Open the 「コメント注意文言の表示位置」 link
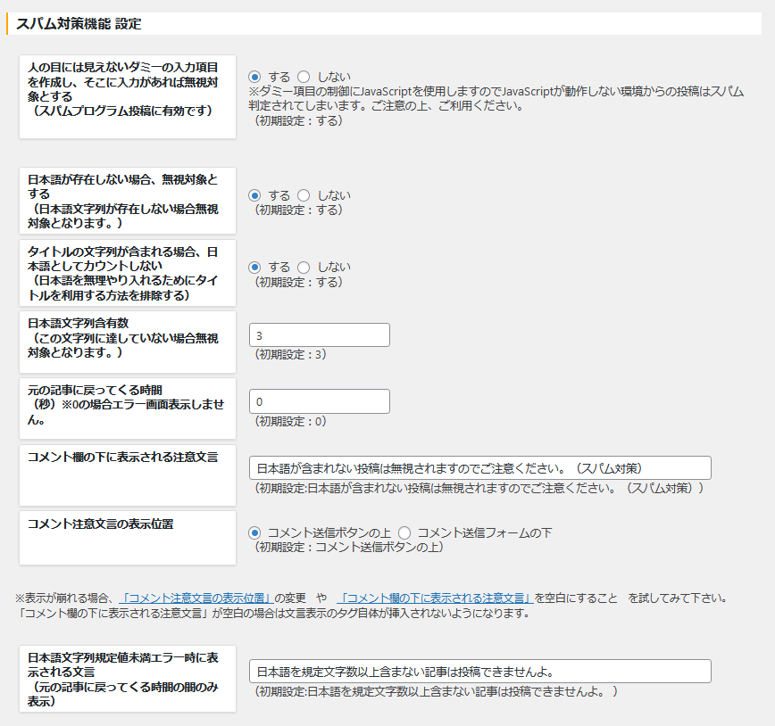 click(x=196, y=598)
